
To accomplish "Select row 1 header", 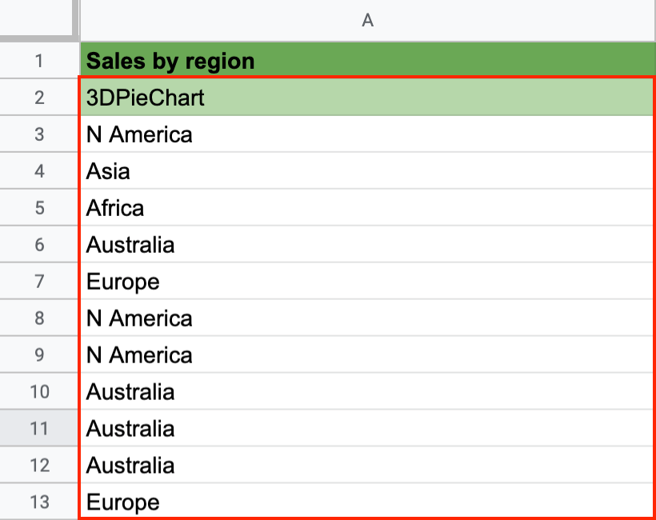I will click(39, 61).
